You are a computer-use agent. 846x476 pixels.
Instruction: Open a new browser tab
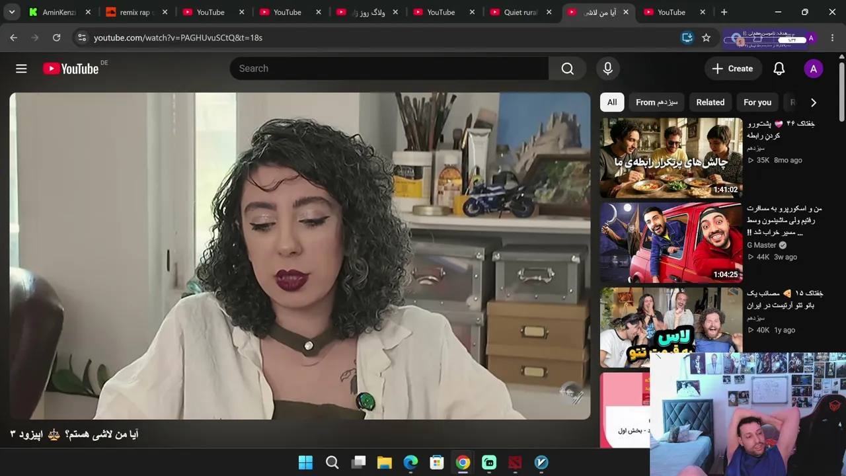click(x=724, y=12)
